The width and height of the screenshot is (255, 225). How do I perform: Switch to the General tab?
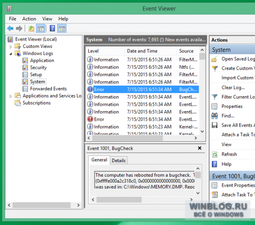point(99,160)
